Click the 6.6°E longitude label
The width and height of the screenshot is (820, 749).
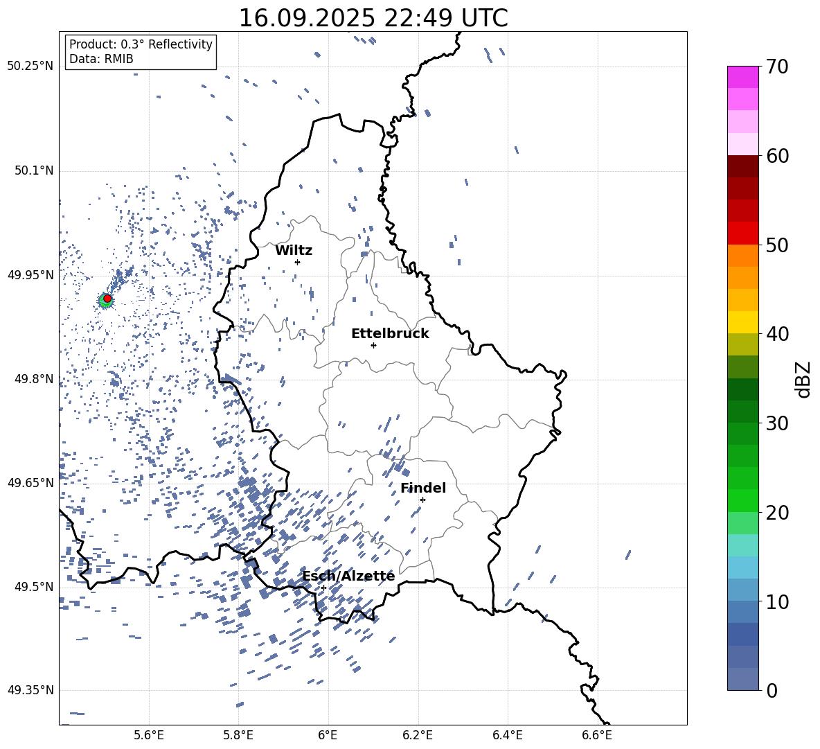597,736
